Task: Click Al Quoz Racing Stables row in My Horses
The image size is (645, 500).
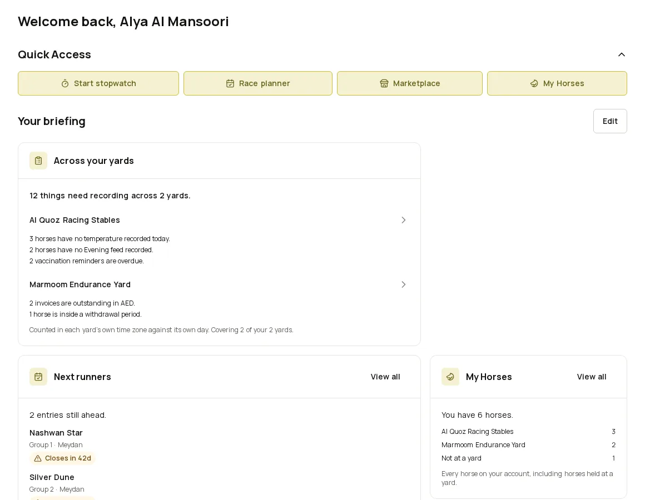Action: (x=528, y=432)
